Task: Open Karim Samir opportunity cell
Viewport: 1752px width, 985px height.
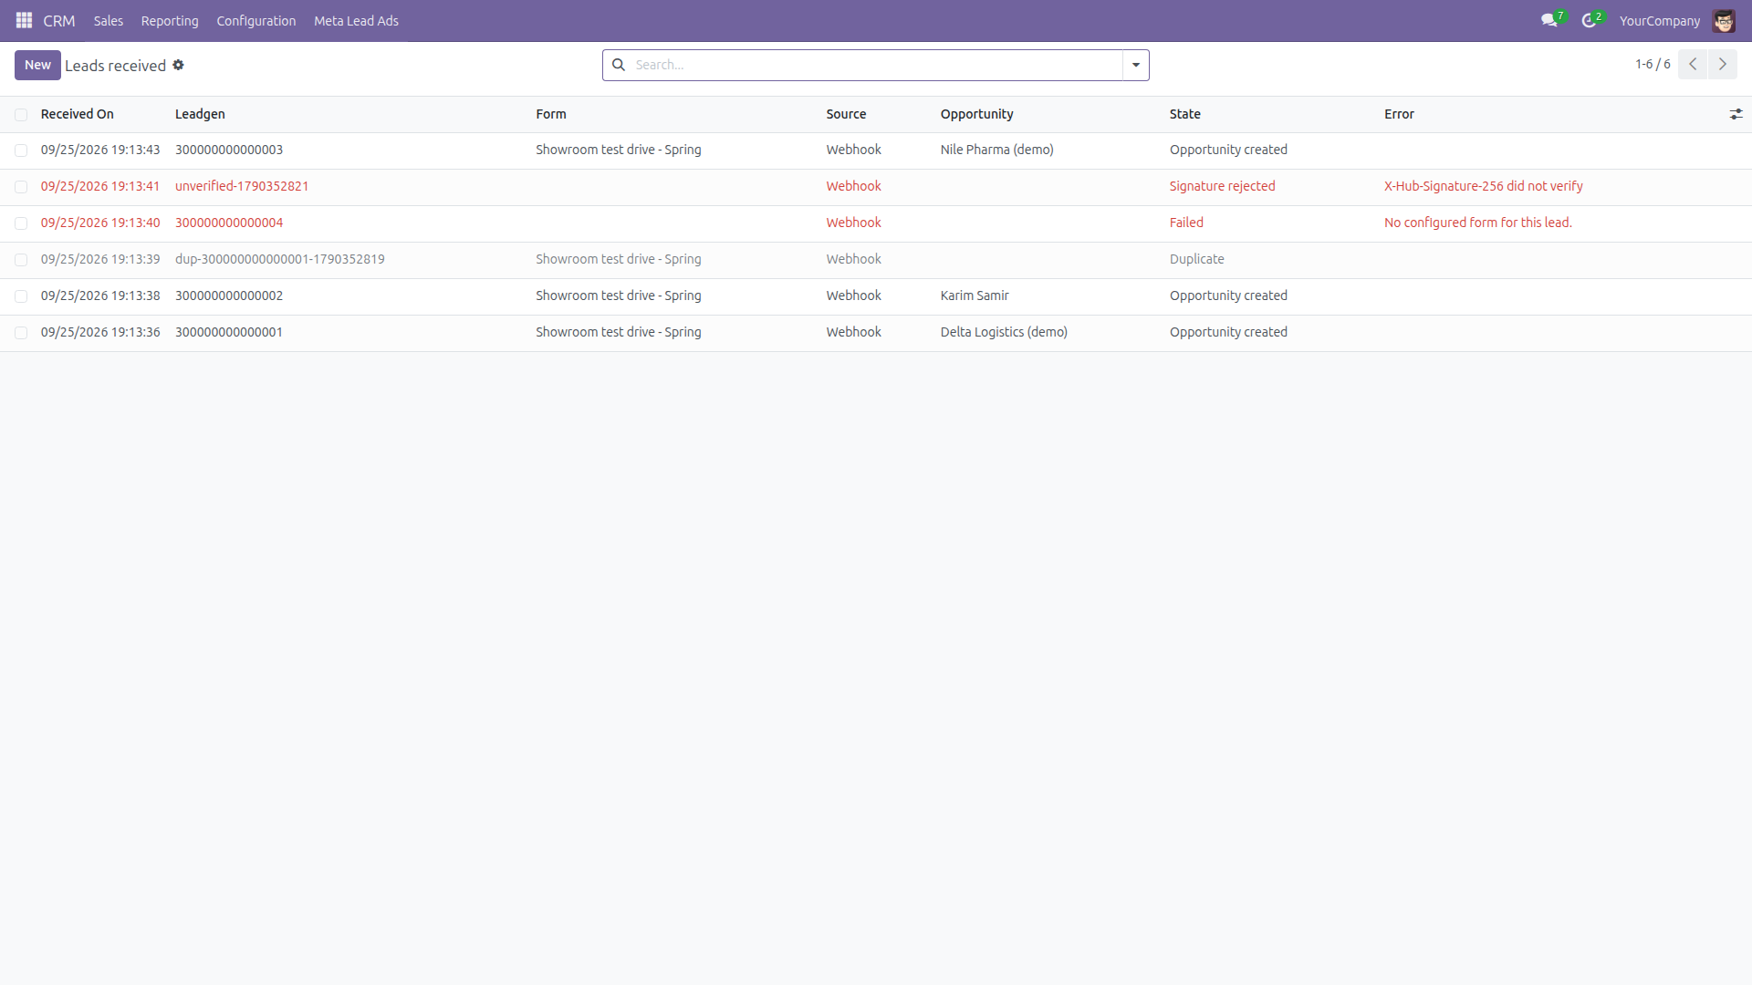Action: click(975, 295)
